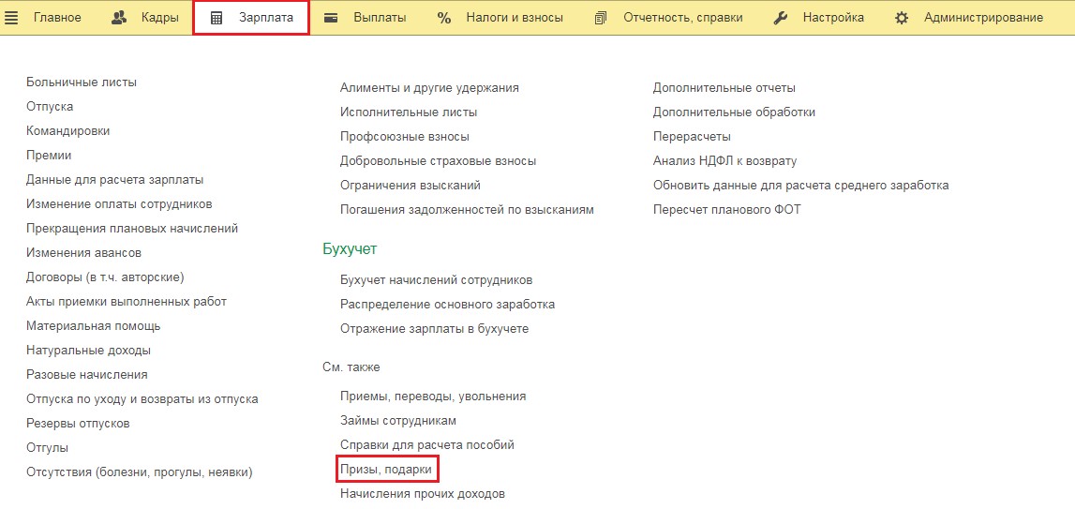Click the wrench icon beside Настройка
Screen dimensions: 1075x509
780,18
